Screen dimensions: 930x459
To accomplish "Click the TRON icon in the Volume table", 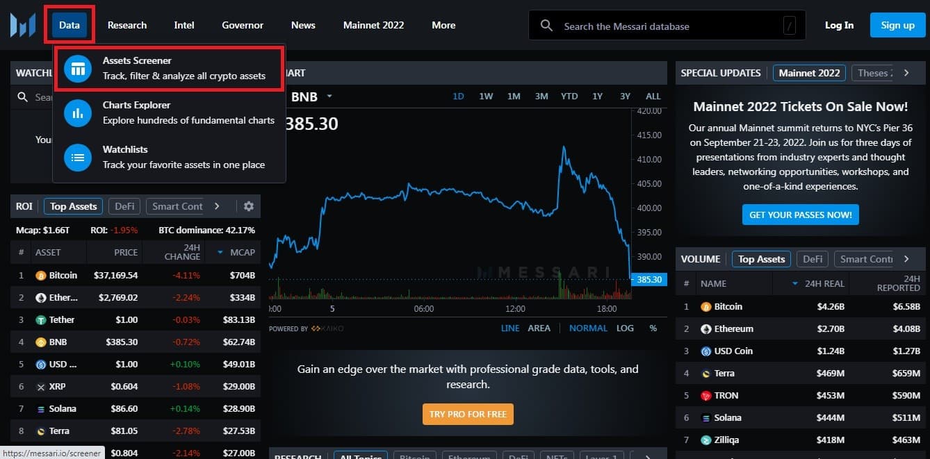I will (706, 396).
